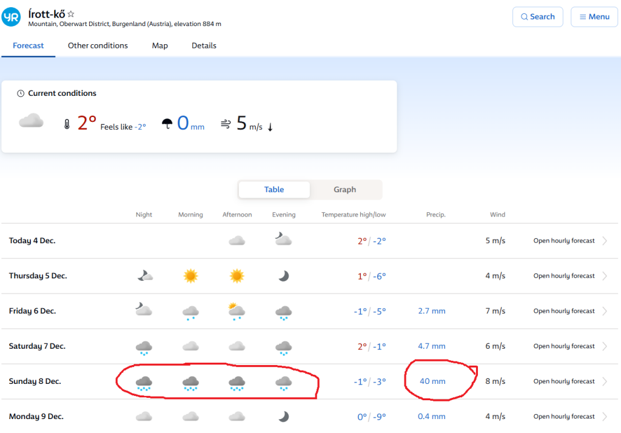The height and width of the screenshot is (433, 621).
Task: Switch forecast view to Graph
Action: pos(344,190)
